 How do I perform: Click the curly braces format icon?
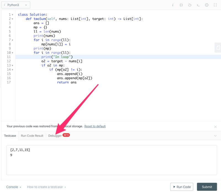pyautogui.click(x=181, y=5)
